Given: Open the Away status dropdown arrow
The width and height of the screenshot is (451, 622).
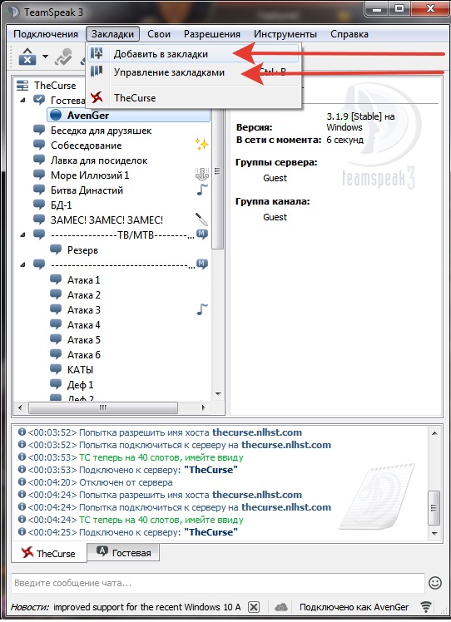Looking at the screenshot, I should tap(45, 57).
